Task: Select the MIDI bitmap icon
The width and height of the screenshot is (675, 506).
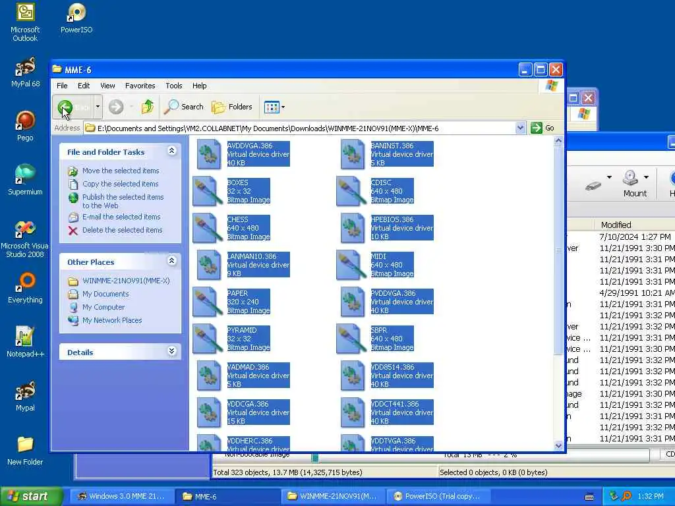Action: point(351,265)
